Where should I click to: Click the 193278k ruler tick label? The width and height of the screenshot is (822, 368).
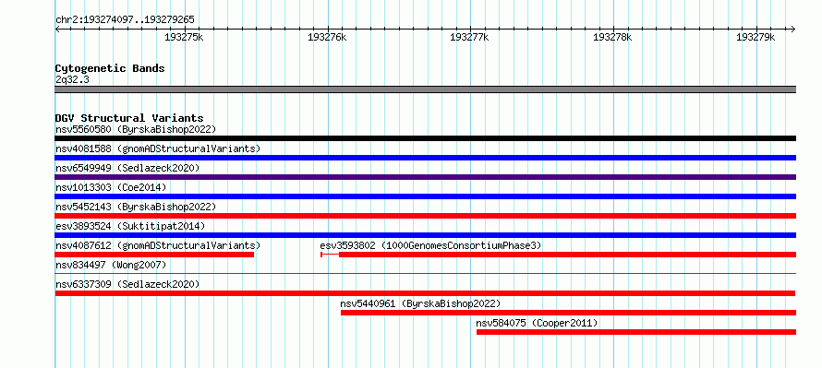click(612, 38)
